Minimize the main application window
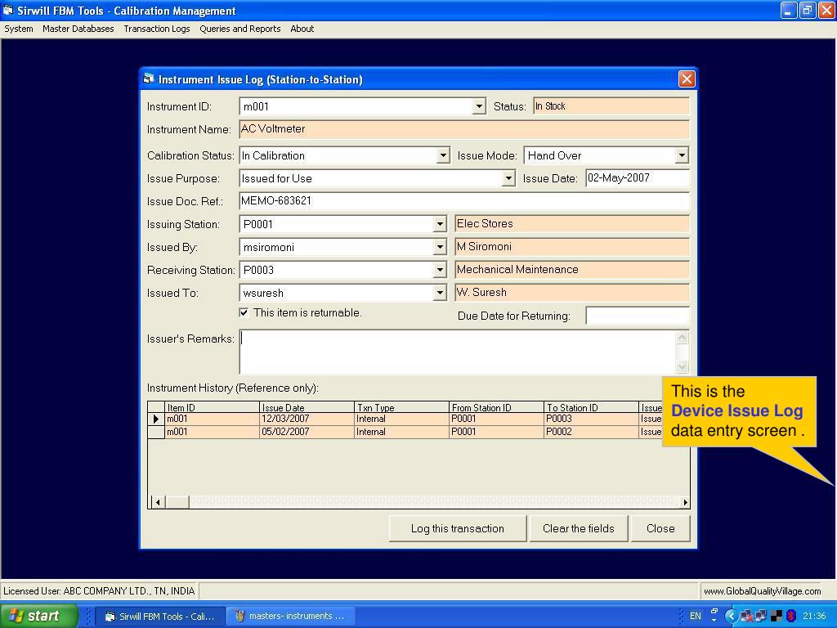This screenshot has width=837, height=628. point(789,10)
